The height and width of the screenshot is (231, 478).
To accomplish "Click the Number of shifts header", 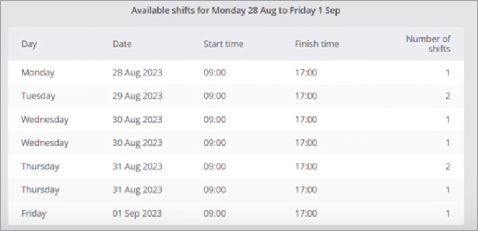I will (x=428, y=44).
